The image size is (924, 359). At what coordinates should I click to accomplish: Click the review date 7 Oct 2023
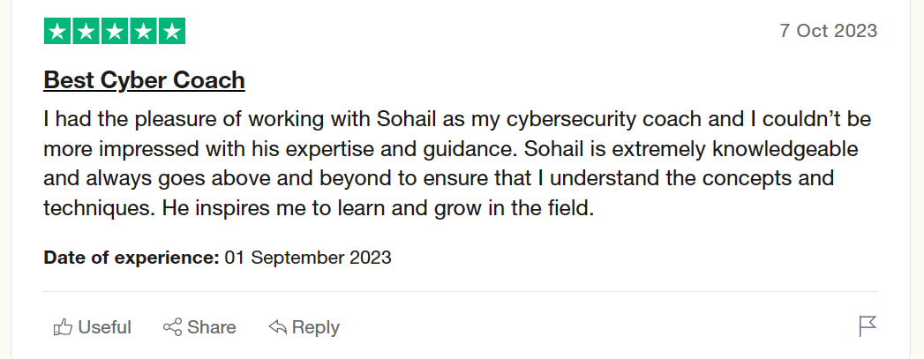click(828, 31)
